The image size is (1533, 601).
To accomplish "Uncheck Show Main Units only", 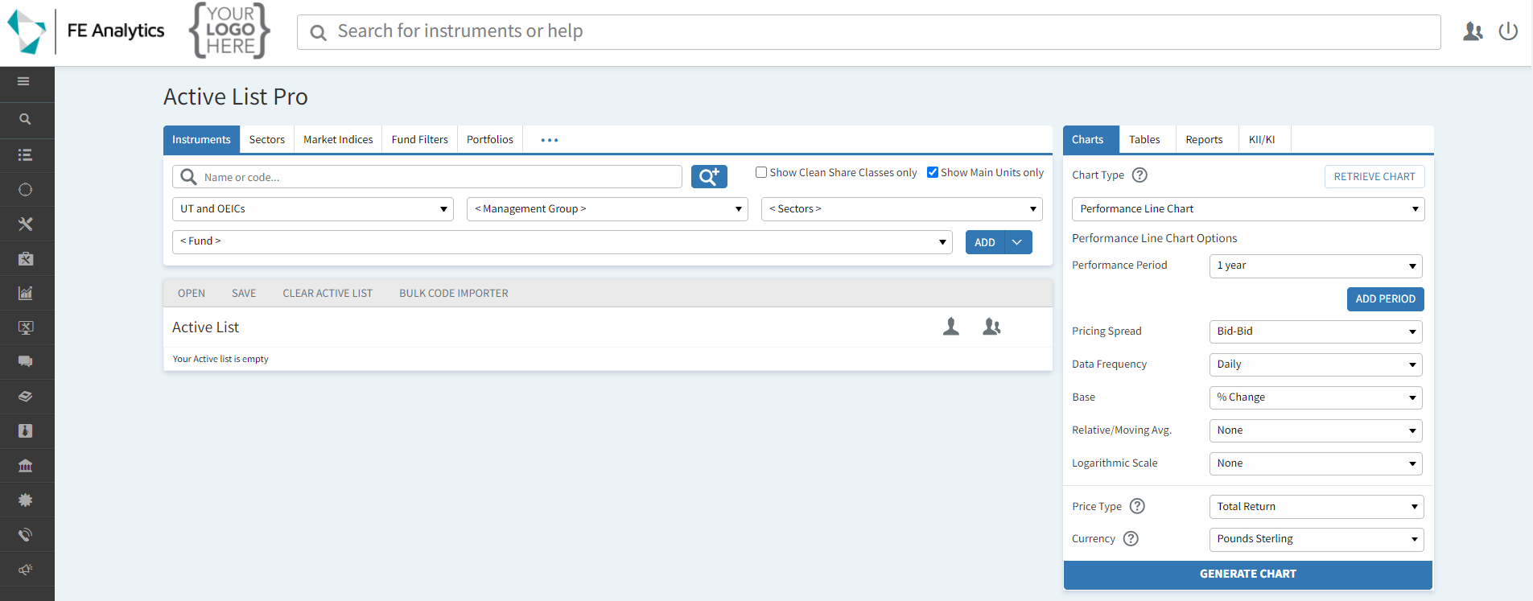I will [x=933, y=172].
